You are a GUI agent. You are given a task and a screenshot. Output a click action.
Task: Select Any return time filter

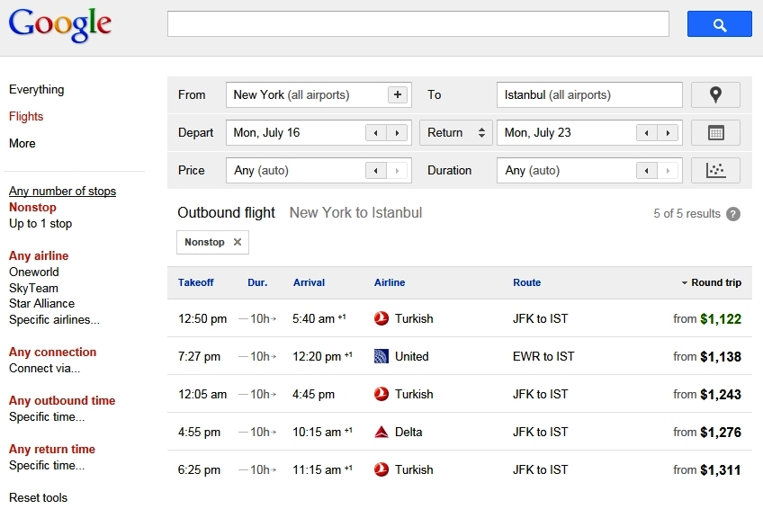pyautogui.click(x=51, y=450)
